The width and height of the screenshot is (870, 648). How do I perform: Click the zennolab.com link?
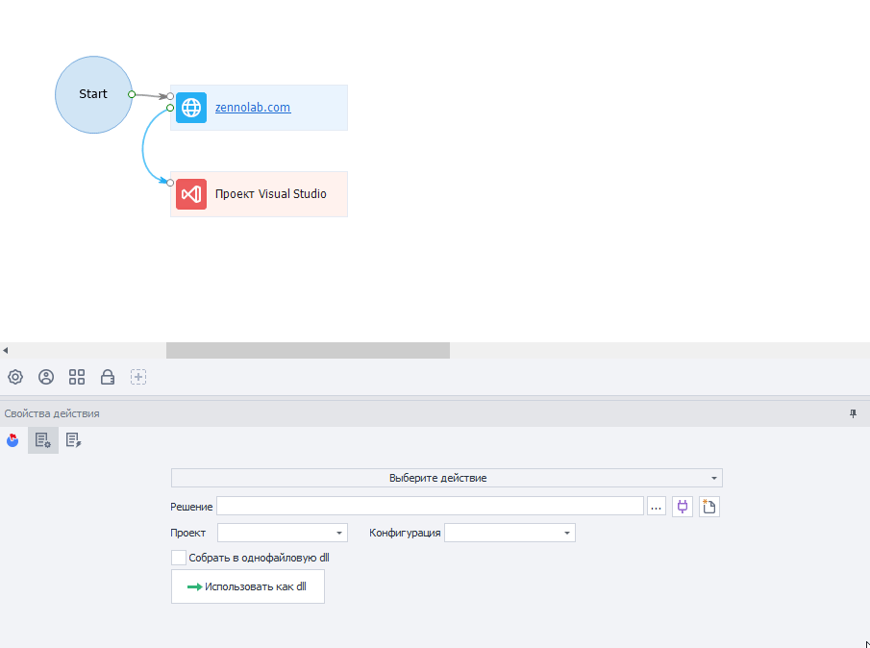(x=253, y=108)
